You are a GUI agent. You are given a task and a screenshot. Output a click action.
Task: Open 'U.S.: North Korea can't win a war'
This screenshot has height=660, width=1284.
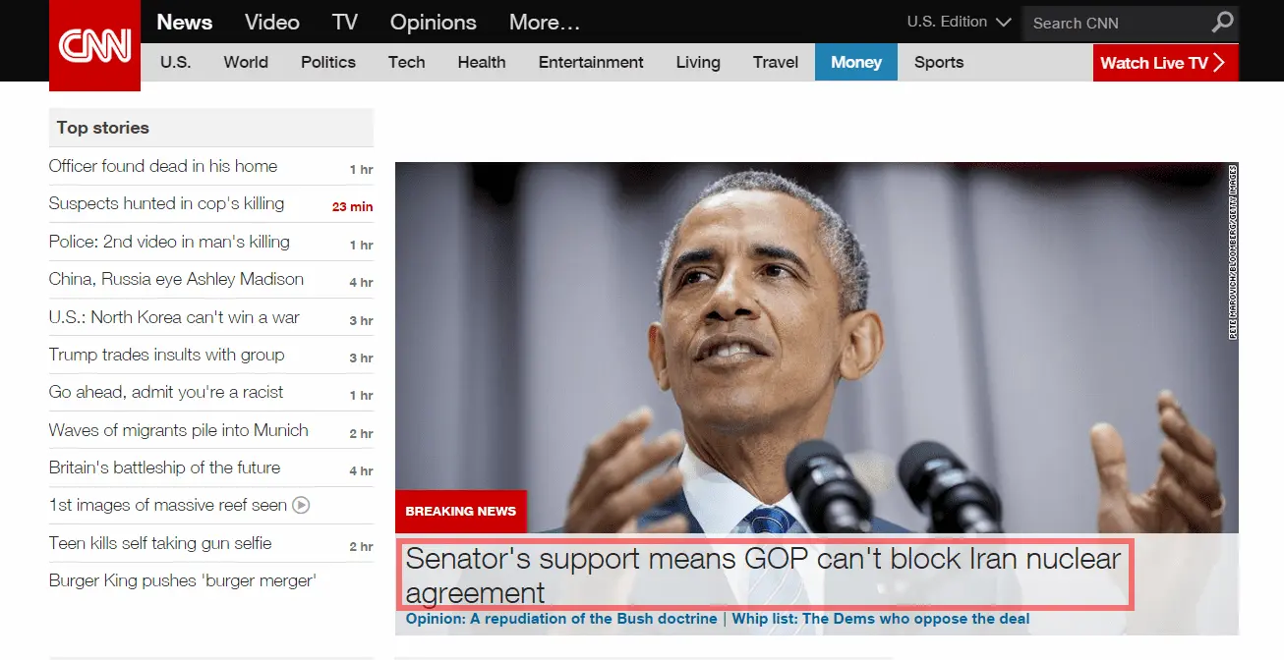[x=174, y=317]
